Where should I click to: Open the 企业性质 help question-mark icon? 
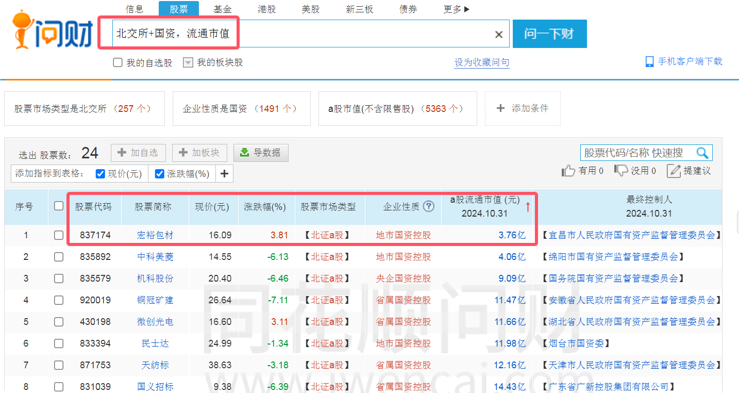point(429,206)
